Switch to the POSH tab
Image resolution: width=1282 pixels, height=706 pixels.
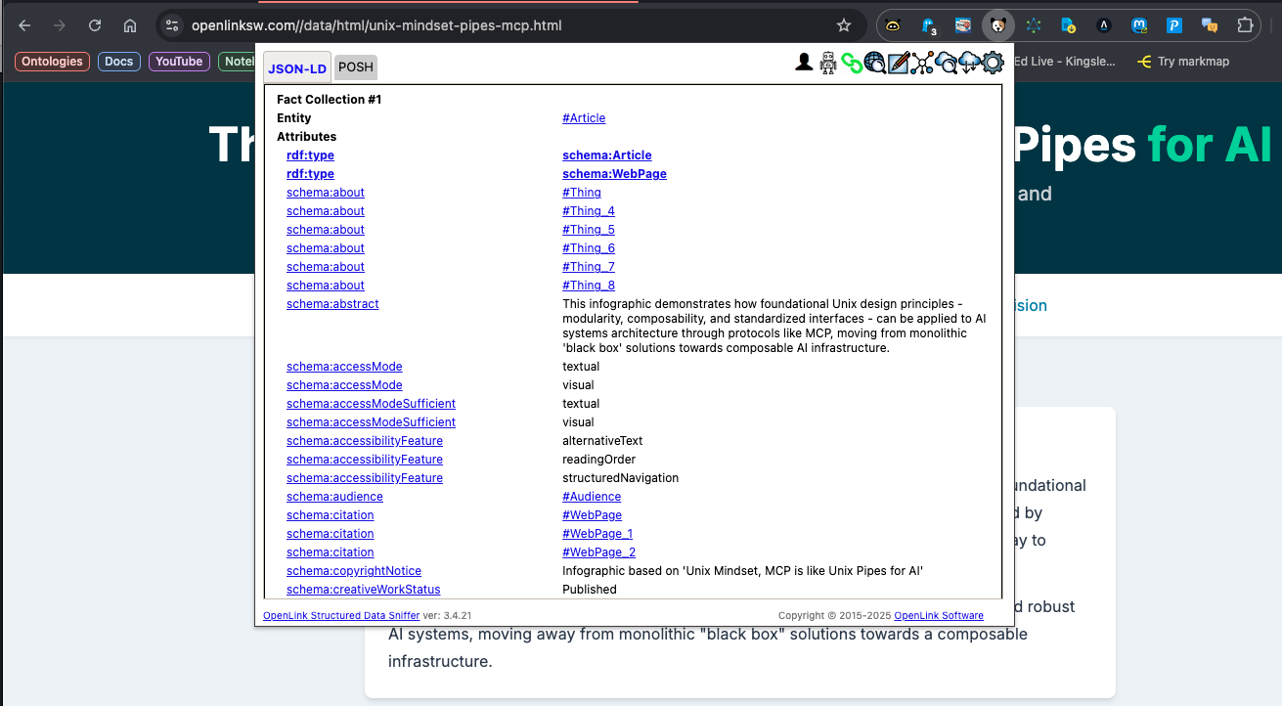click(356, 67)
